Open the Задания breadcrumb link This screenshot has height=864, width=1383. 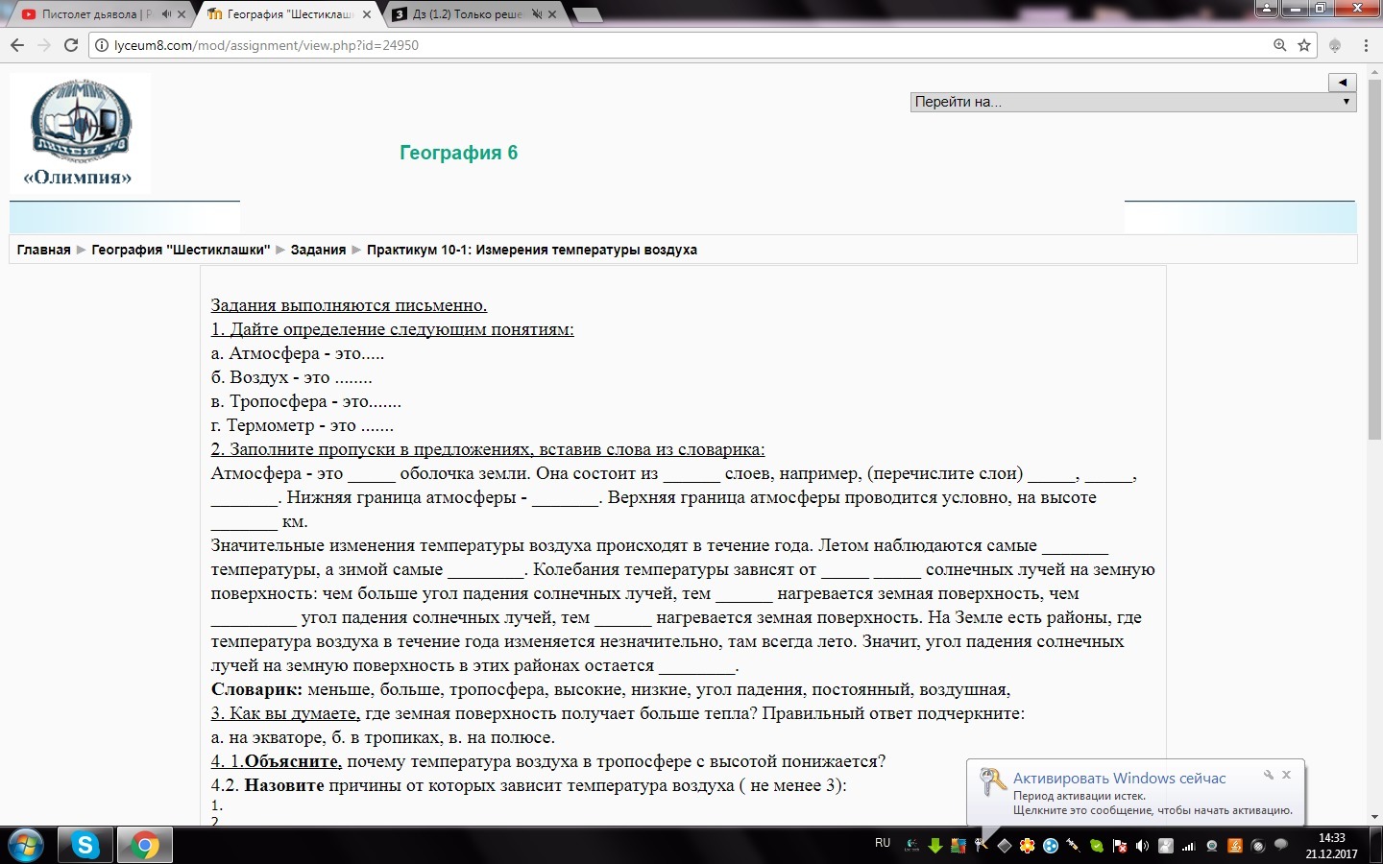coord(318,250)
